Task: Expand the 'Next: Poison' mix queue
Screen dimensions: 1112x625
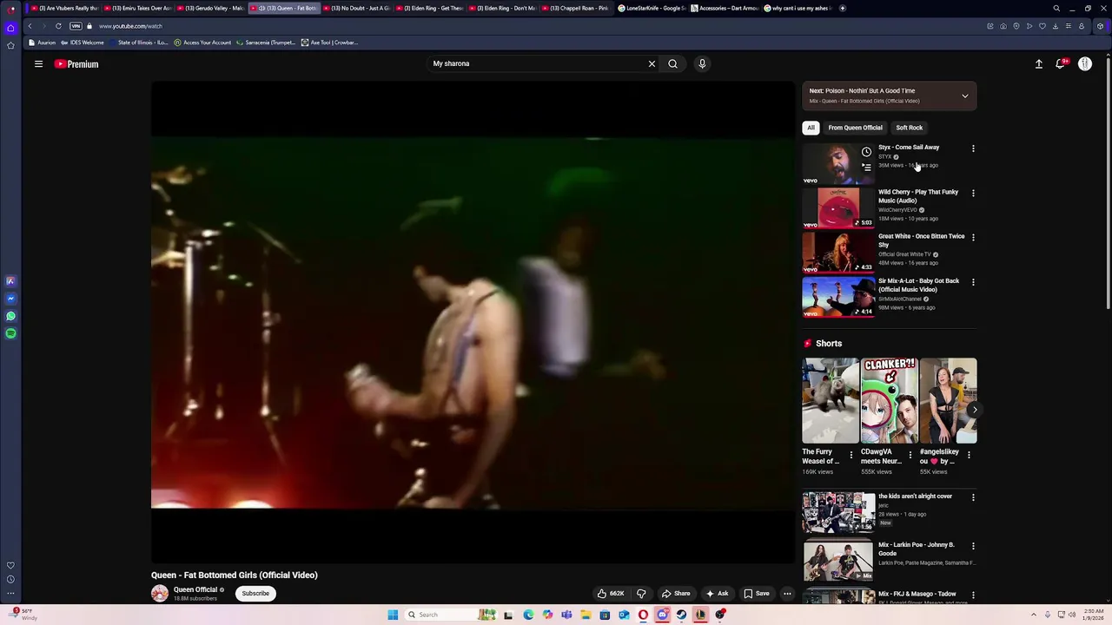Action: pyautogui.click(x=964, y=95)
